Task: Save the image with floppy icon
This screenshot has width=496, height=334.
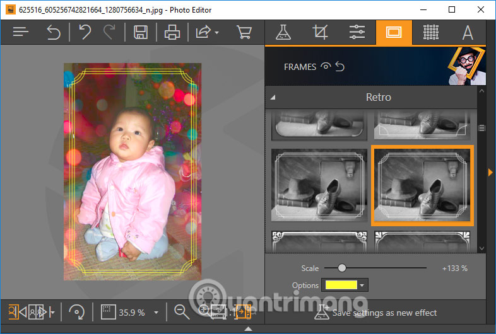Action: [x=141, y=32]
